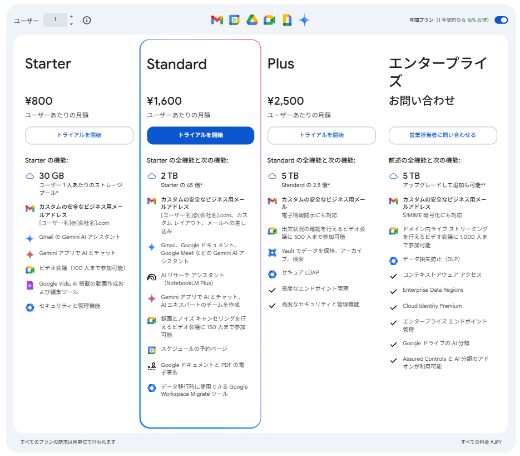Start trial for the Starter plan
The width and height of the screenshot is (520, 456).
coord(80,135)
